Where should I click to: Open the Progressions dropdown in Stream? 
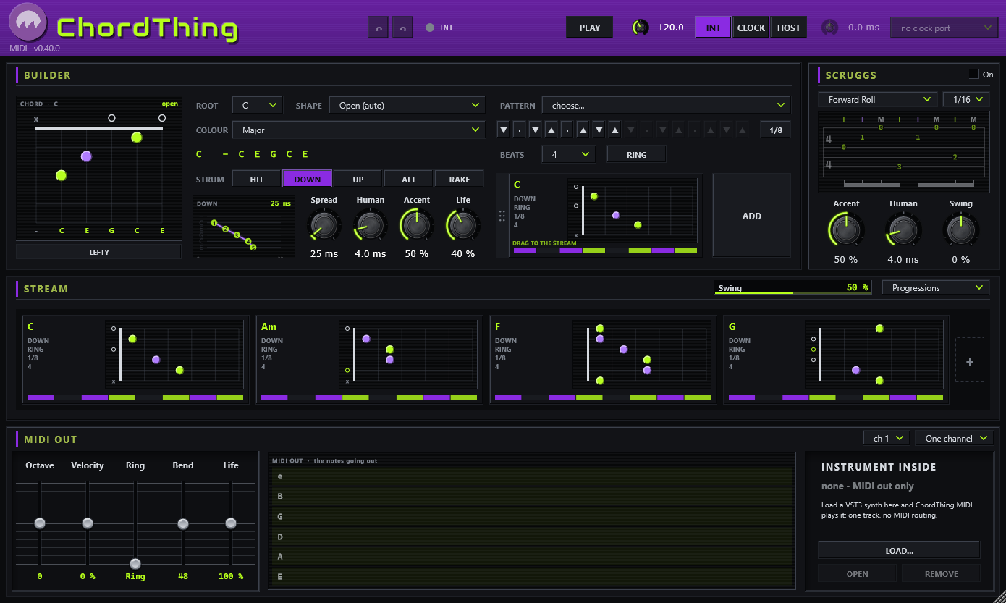tap(936, 288)
